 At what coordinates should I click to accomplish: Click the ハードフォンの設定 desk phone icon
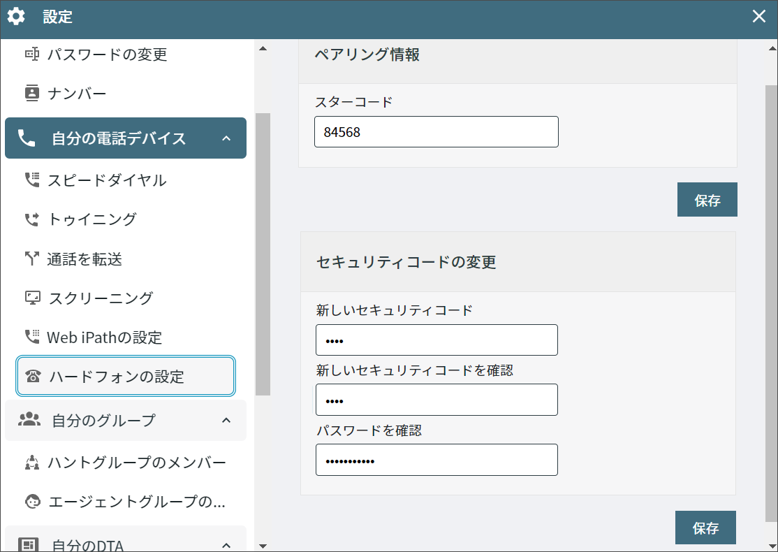34,377
